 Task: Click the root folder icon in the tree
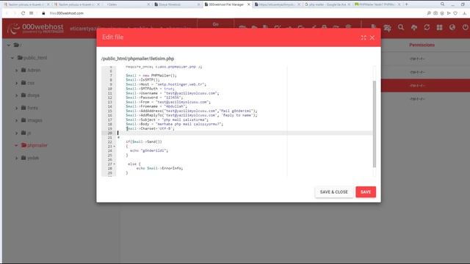[16, 45]
